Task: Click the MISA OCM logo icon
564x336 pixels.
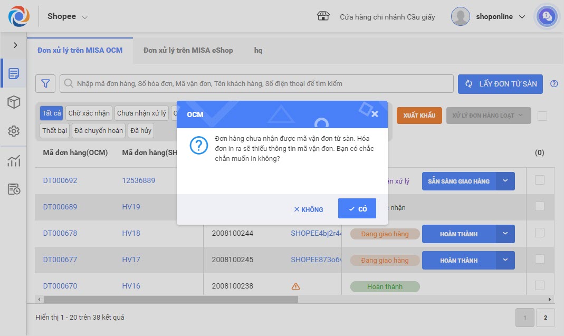Action: 18,16
